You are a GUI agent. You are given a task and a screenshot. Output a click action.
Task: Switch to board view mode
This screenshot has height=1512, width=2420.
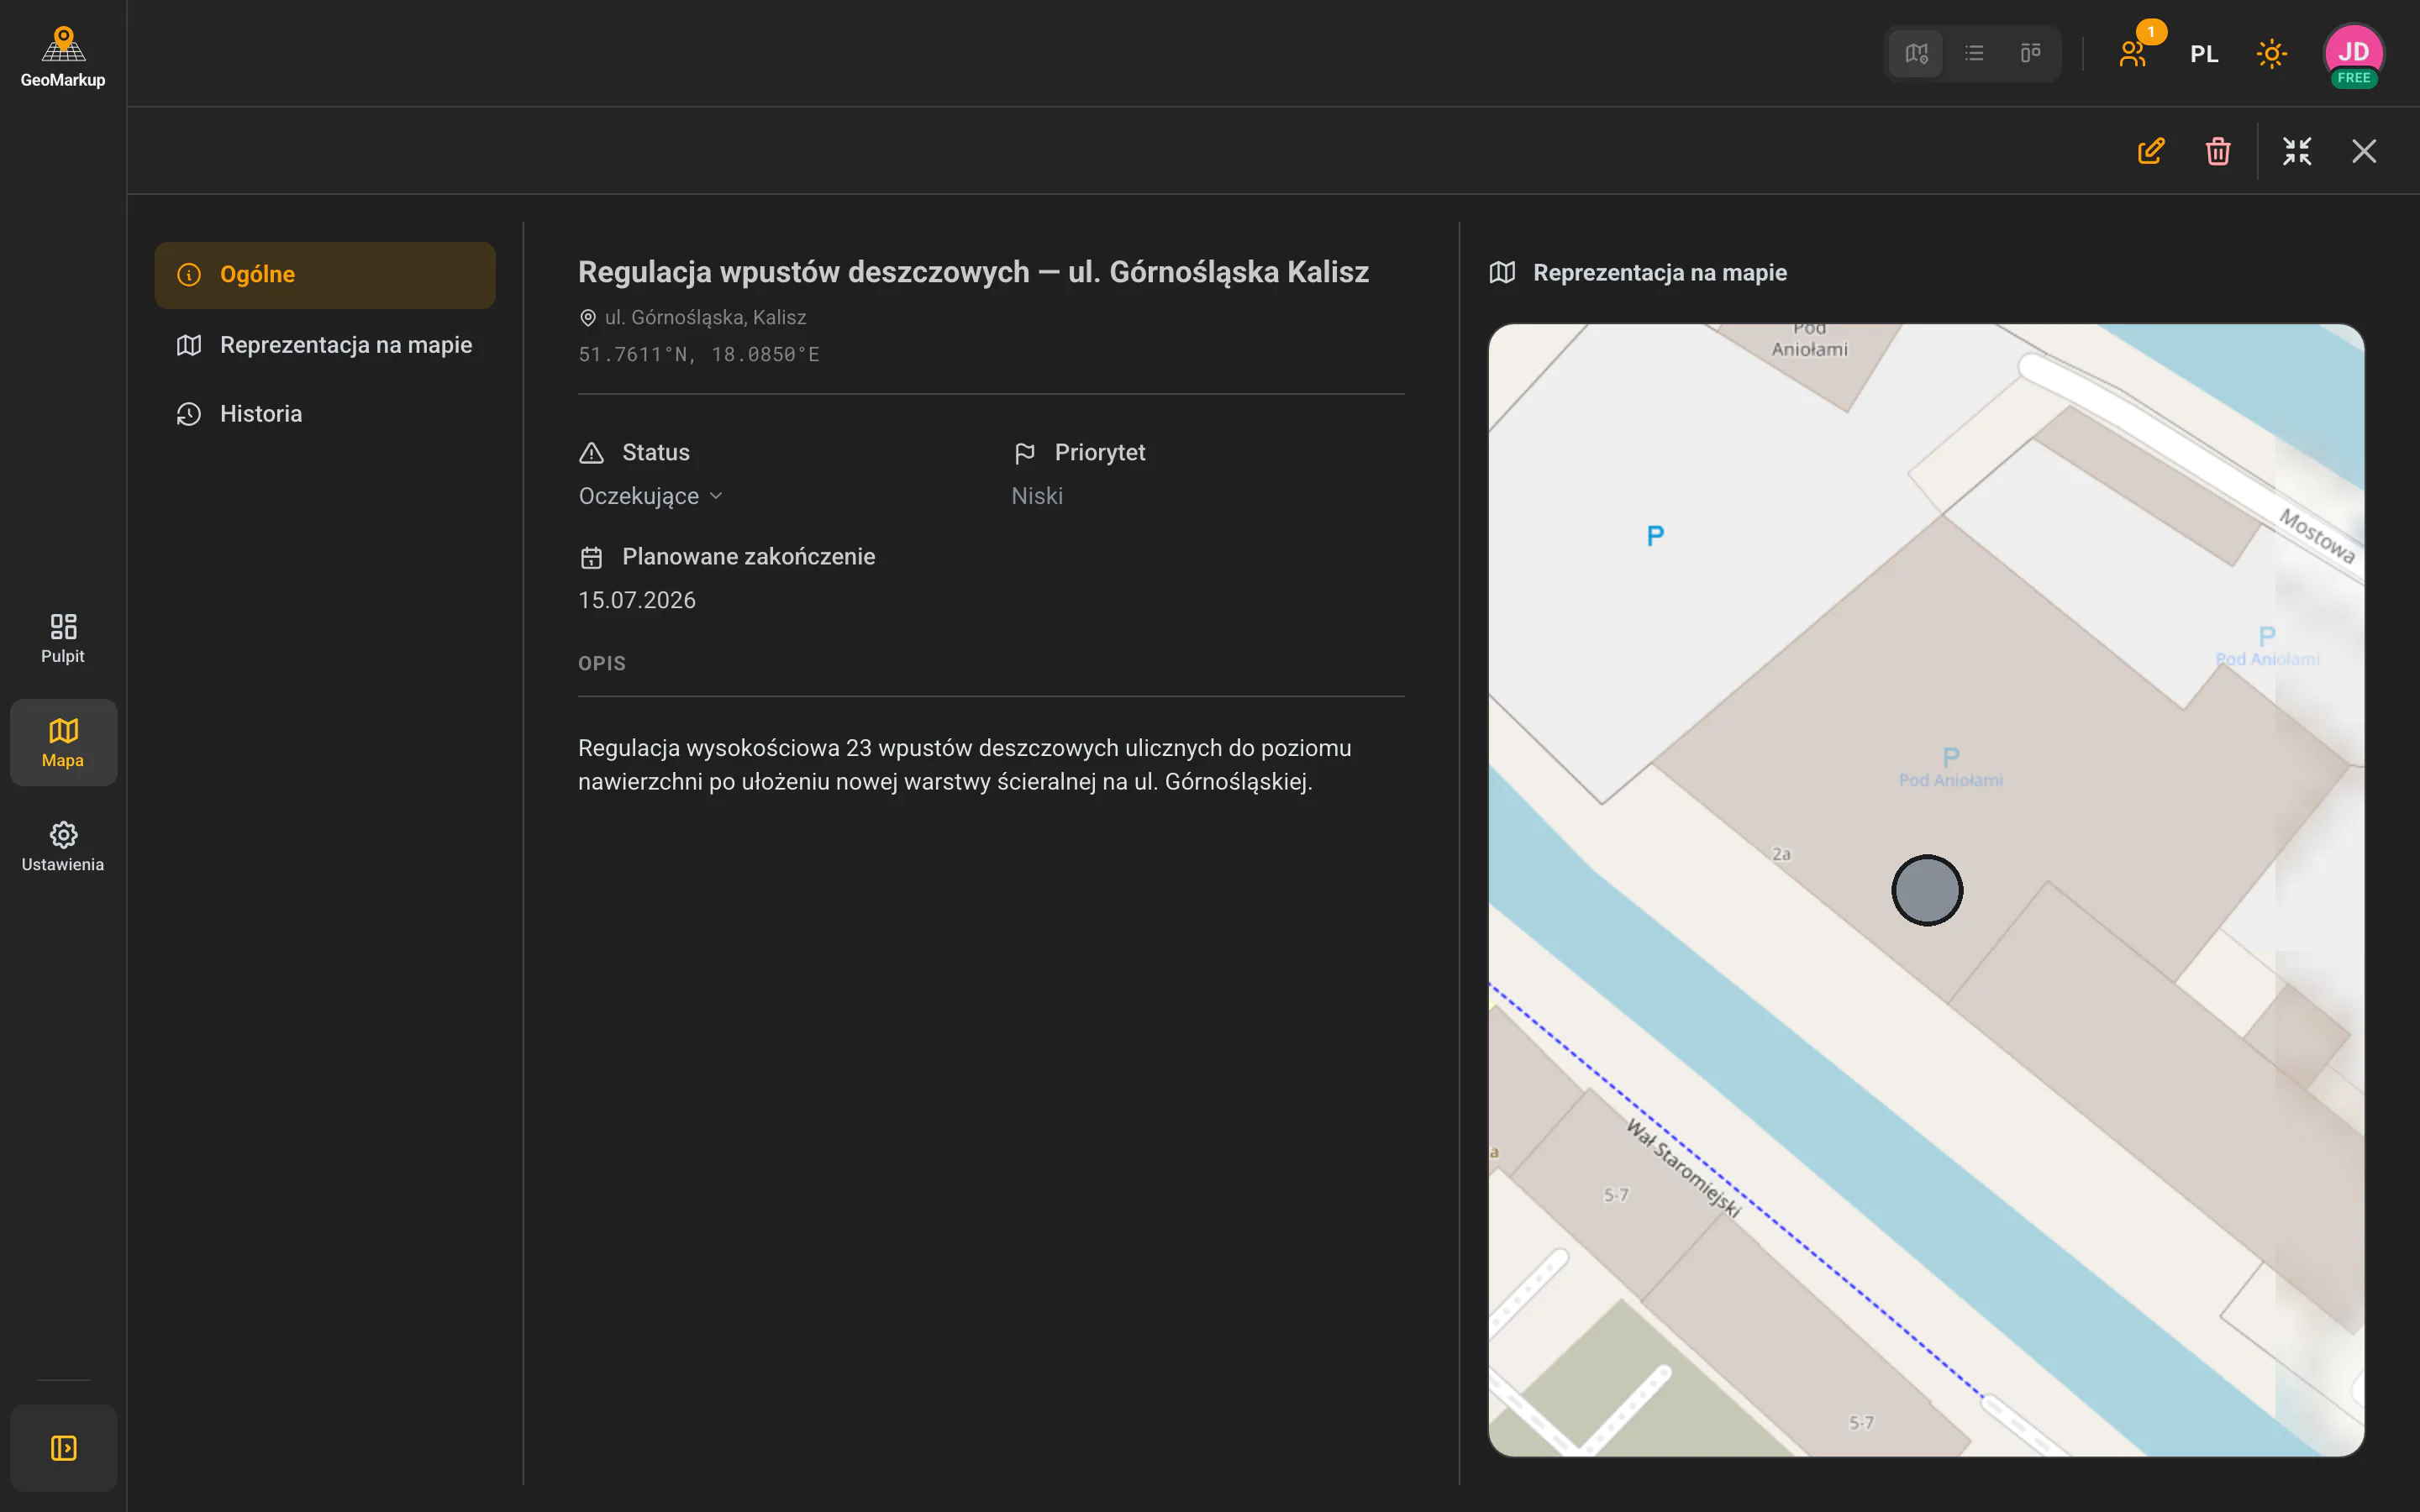click(x=2030, y=53)
